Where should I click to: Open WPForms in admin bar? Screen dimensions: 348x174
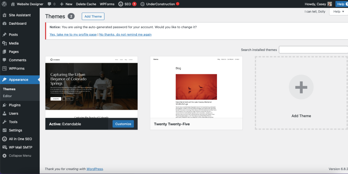[x=107, y=4]
